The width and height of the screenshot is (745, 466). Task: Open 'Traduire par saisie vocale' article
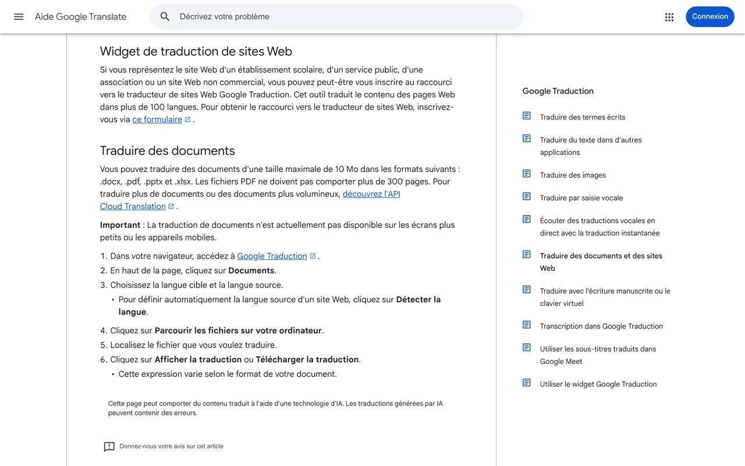pyautogui.click(x=581, y=198)
